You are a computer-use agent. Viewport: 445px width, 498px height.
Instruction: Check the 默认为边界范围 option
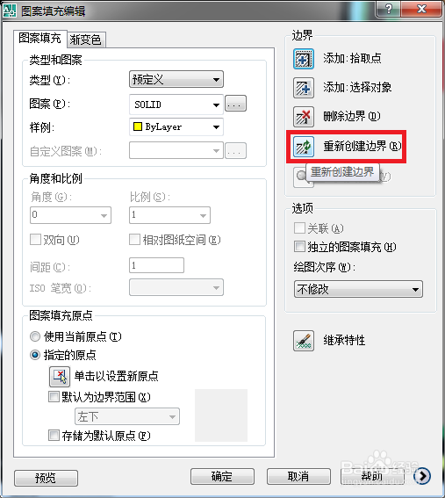54,396
